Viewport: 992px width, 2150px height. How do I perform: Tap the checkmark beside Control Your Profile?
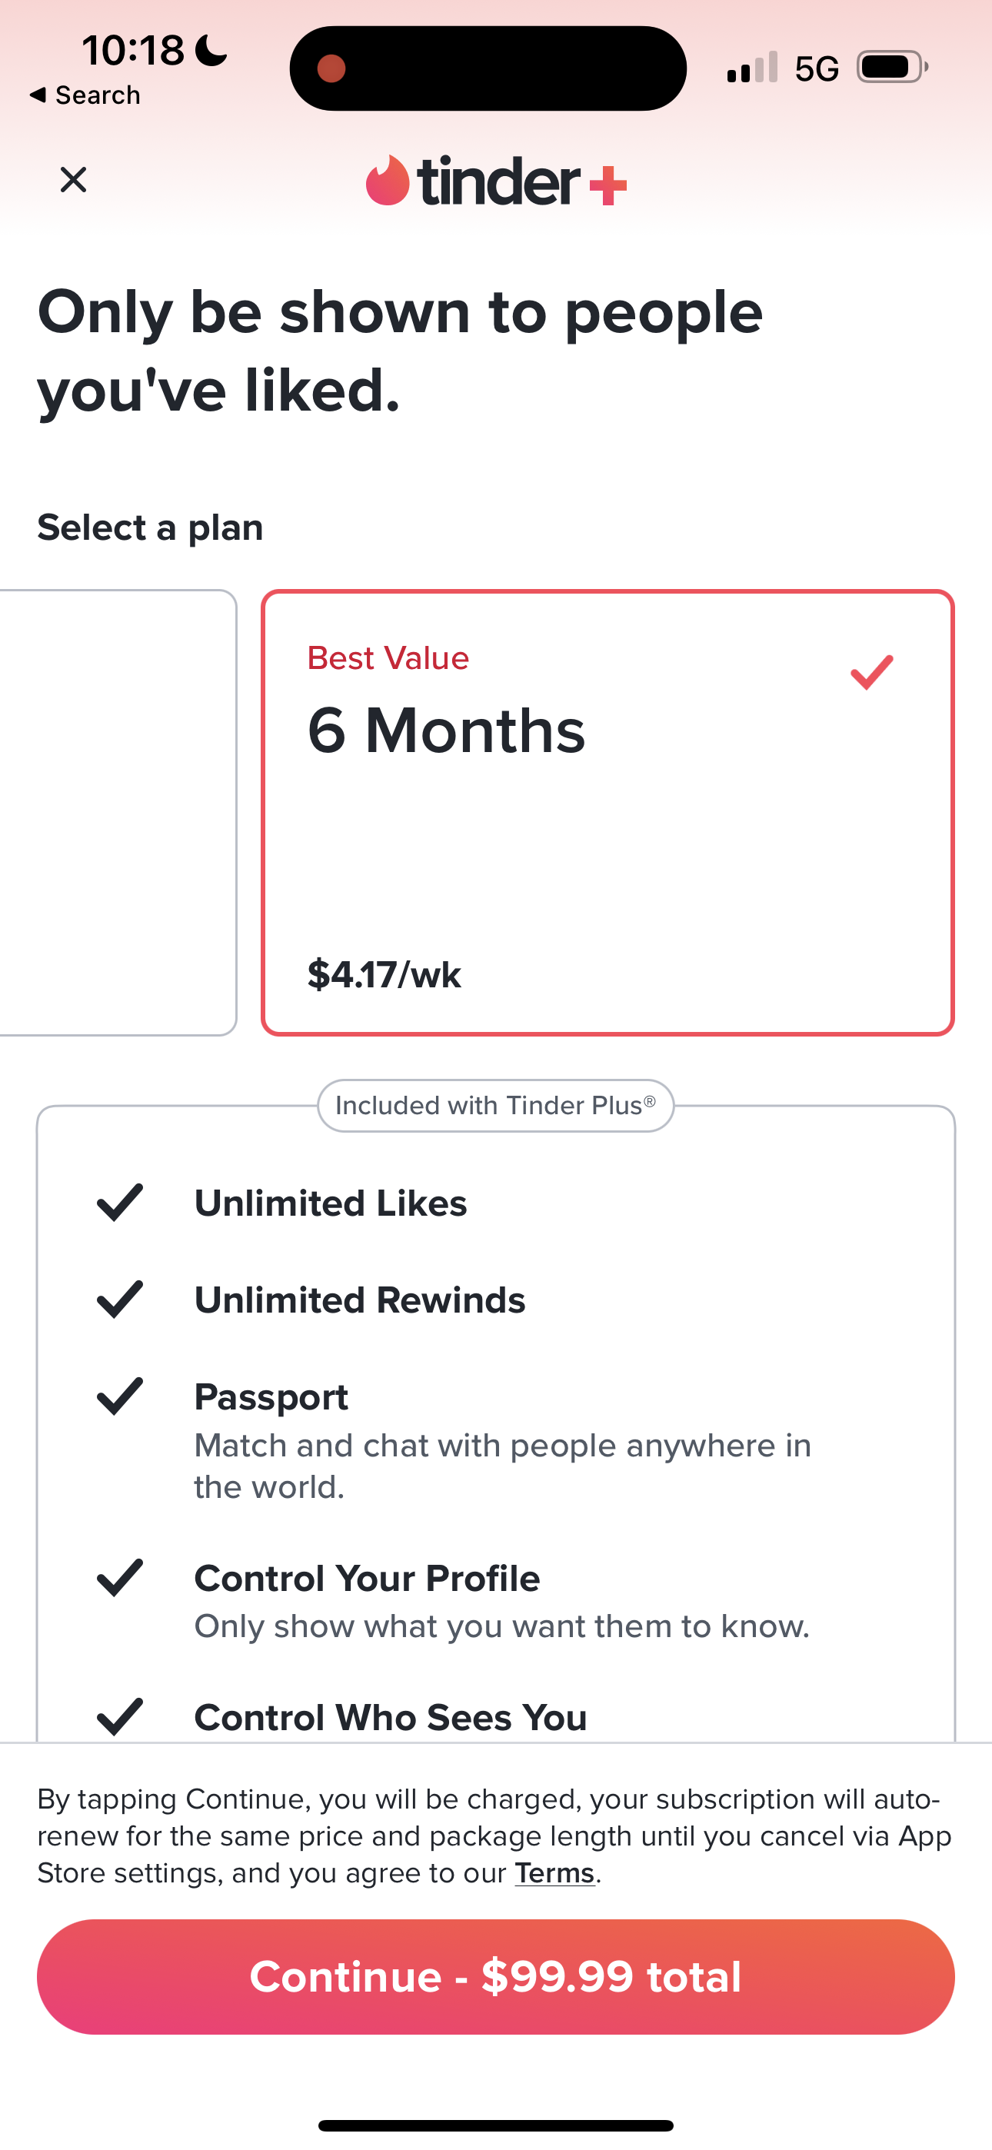pos(120,1577)
